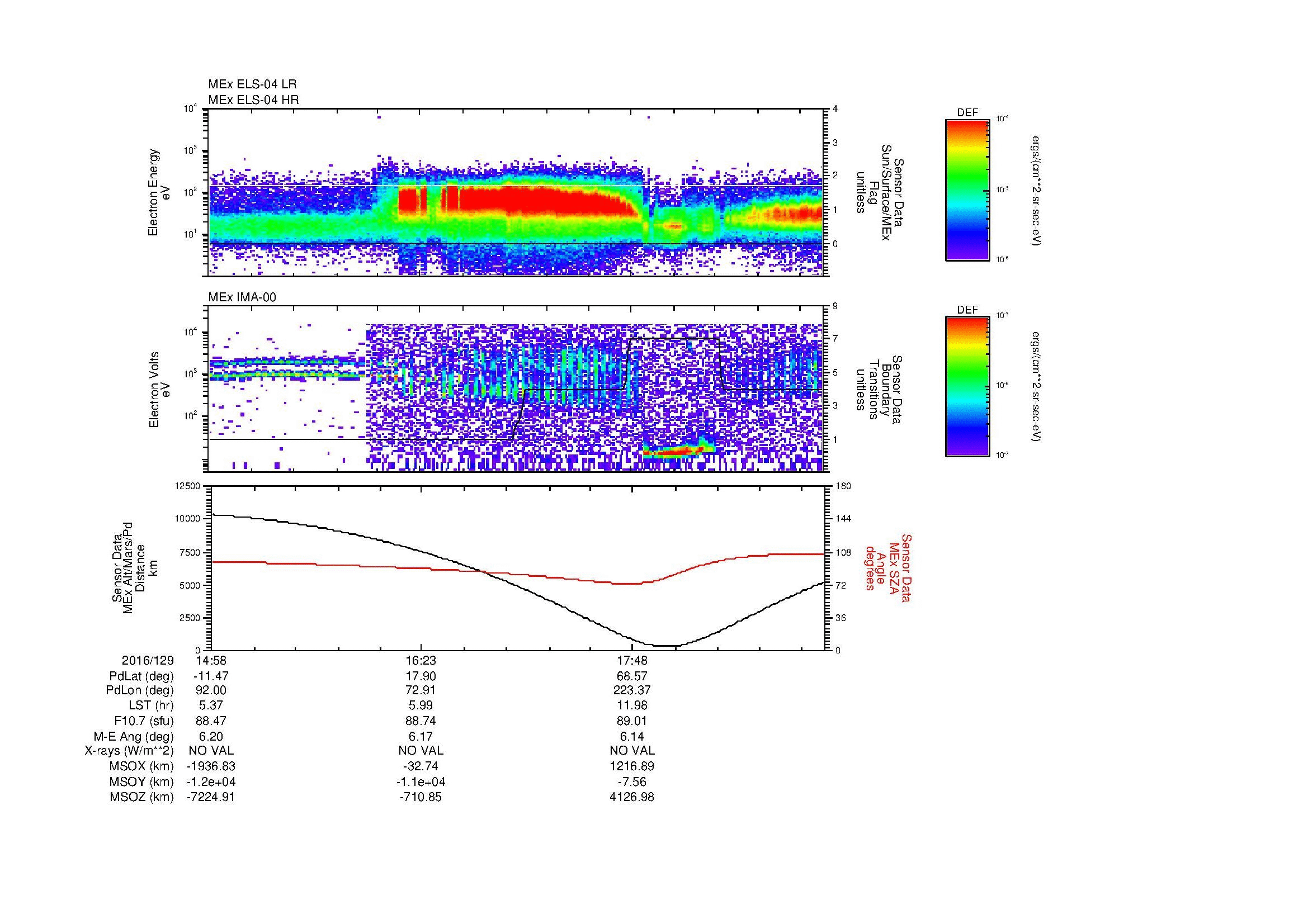Select the 'MSOX (km)' row label
Image resolution: width=1308 pixels, height=924 pixels.
coord(141,766)
